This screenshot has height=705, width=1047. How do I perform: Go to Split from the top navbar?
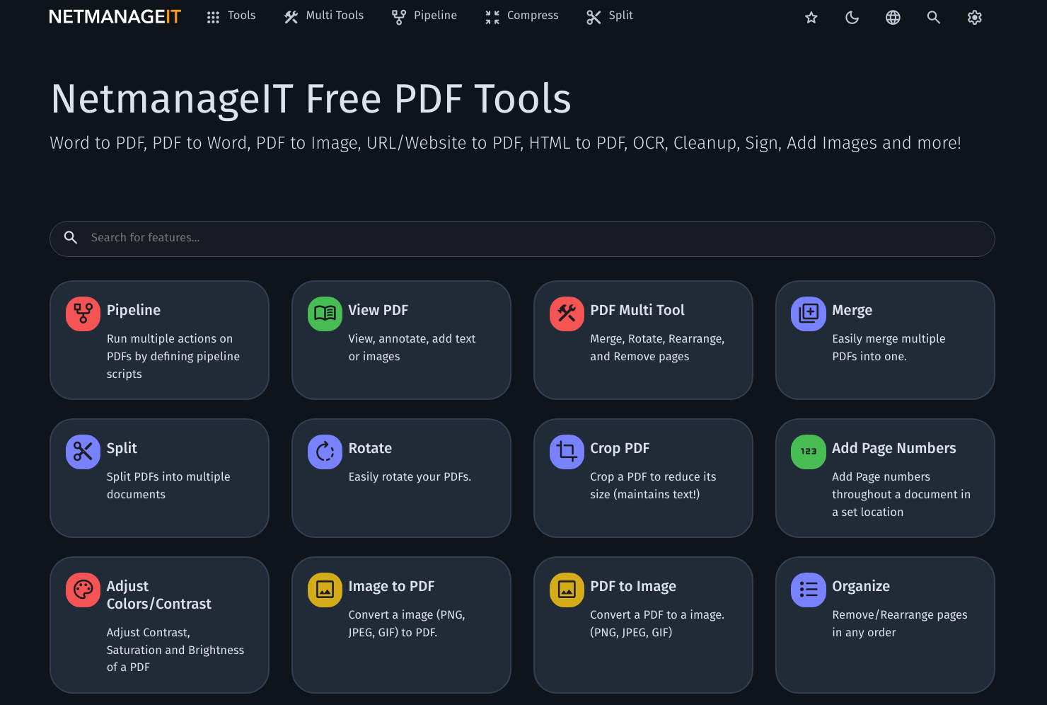(x=610, y=16)
